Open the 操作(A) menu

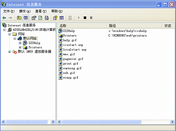[x=25, y=11]
